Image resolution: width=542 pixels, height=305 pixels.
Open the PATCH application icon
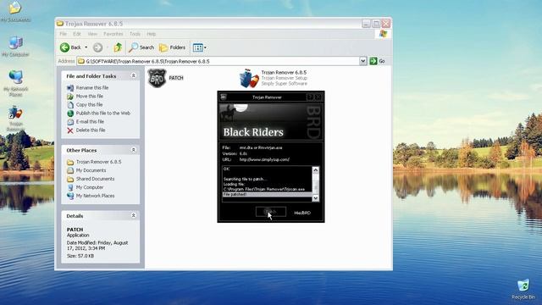[158, 78]
